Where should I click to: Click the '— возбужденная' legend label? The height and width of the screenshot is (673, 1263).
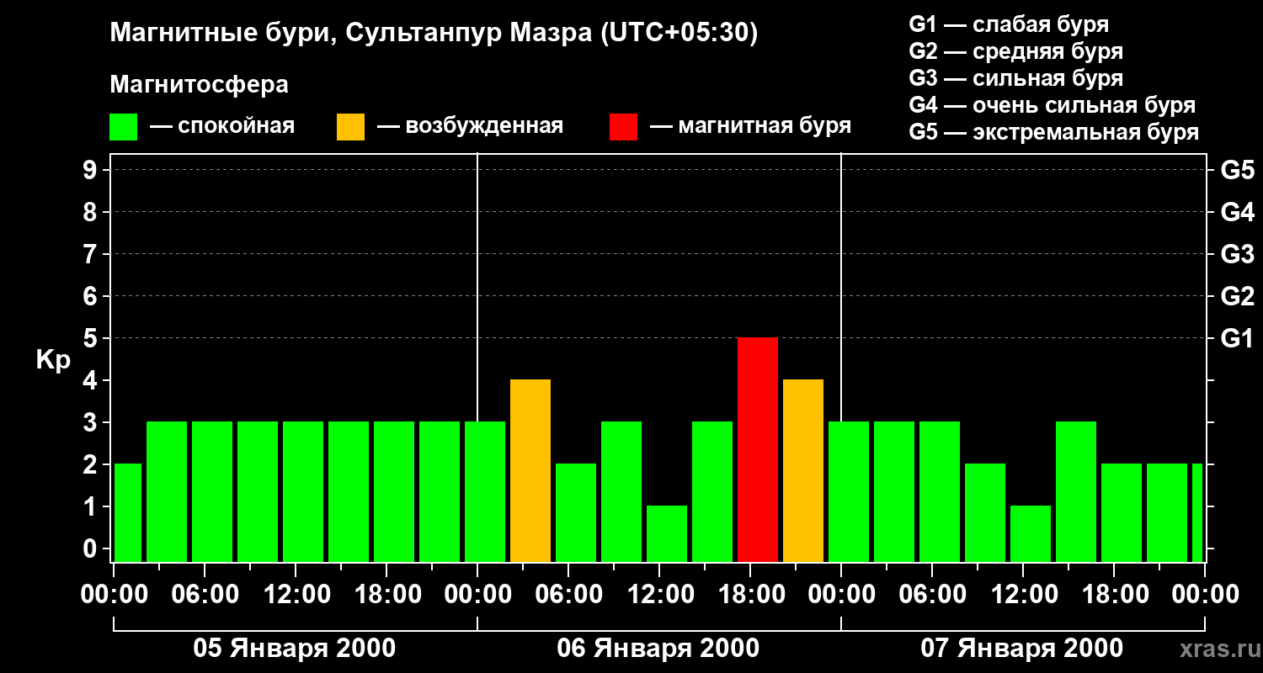pos(470,126)
